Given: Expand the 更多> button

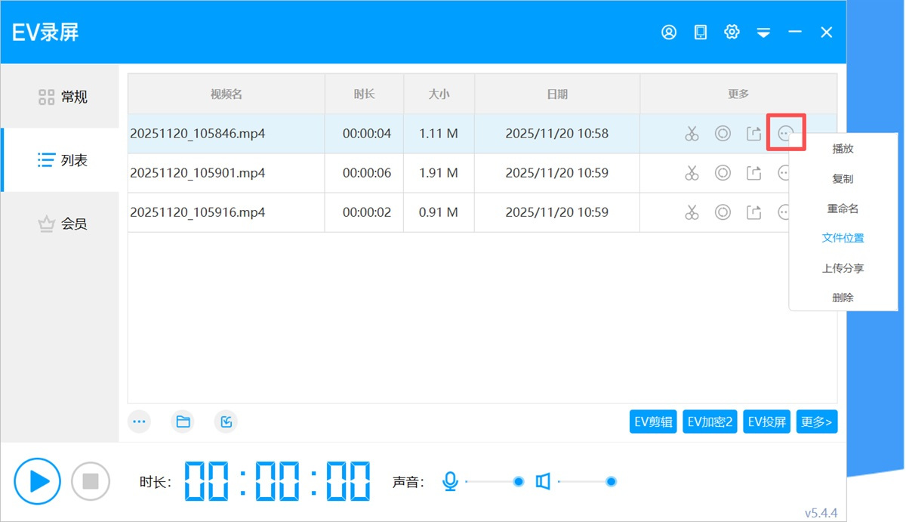Looking at the screenshot, I should pyautogui.click(x=816, y=422).
